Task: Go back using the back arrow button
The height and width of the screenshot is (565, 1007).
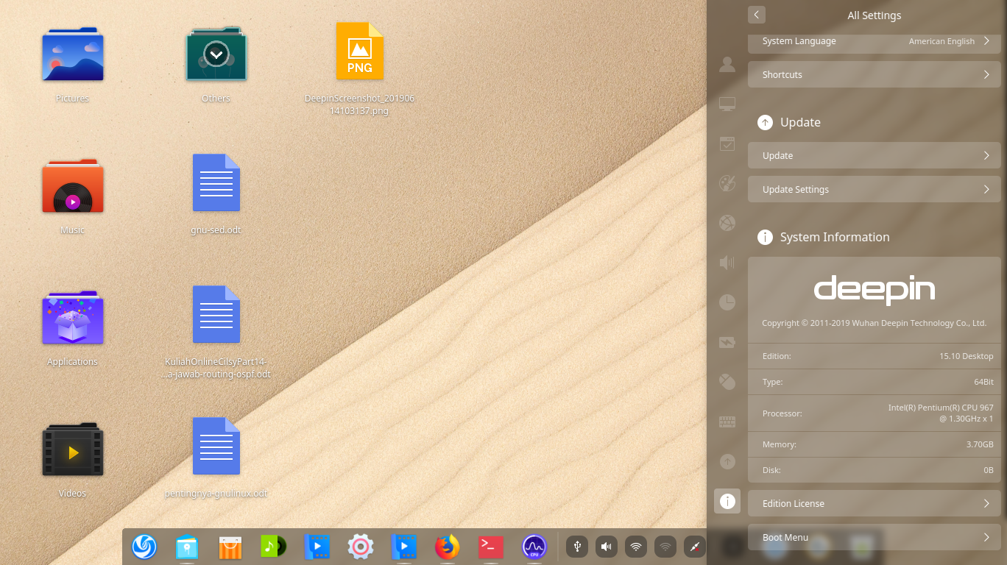Action: click(756, 15)
